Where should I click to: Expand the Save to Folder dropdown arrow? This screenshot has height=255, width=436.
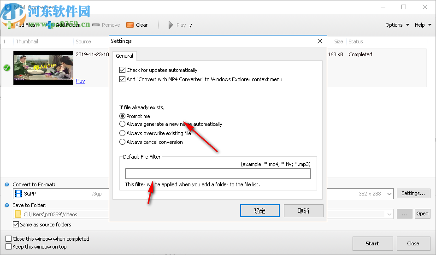(x=389, y=214)
